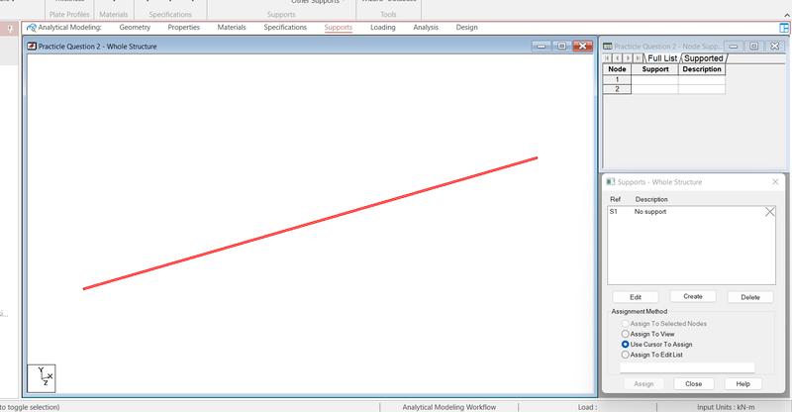792x412 pixels.
Task: Click the Edit button in Supports dialog
Action: click(x=636, y=297)
